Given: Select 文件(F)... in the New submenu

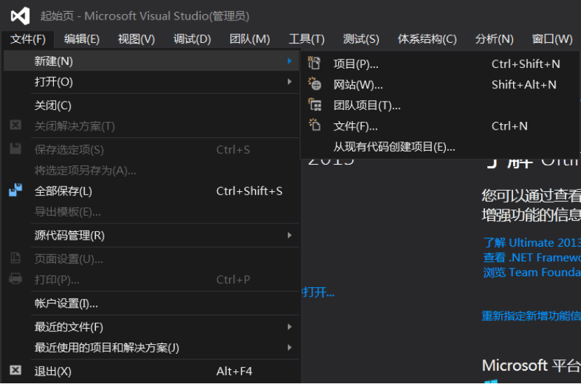Looking at the screenshot, I should click(440, 126).
